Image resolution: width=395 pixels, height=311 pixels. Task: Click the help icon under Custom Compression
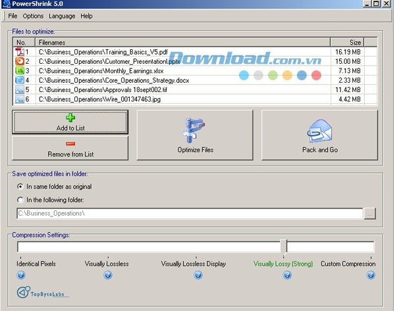(371, 275)
